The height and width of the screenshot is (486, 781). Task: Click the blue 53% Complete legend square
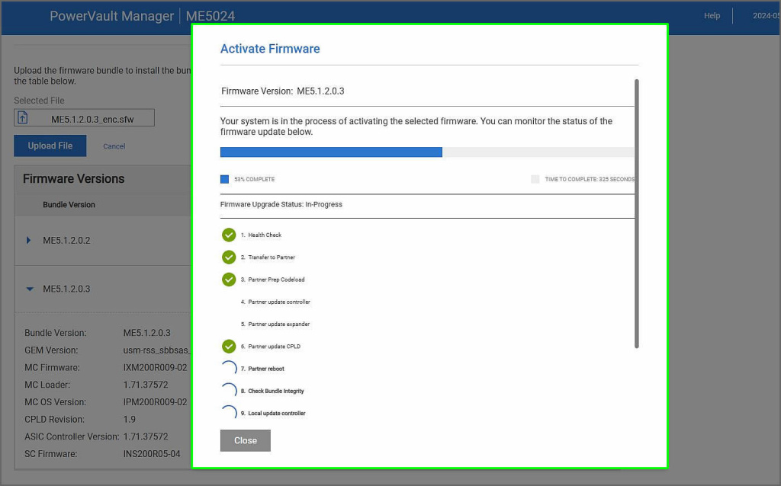pos(224,180)
